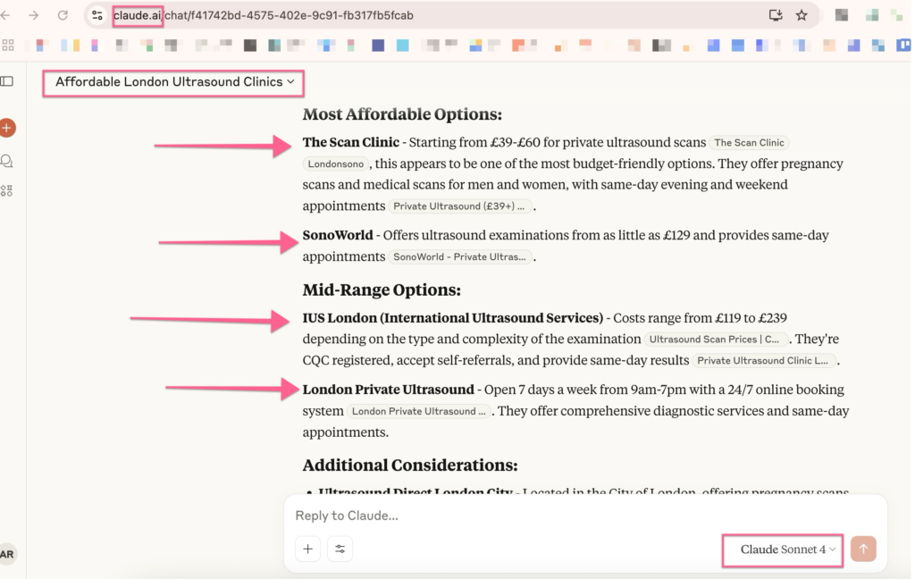Image resolution: width=915 pixels, height=579 pixels.
Task: Open the Londonsono source citation
Action: click(x=336, y=164)
